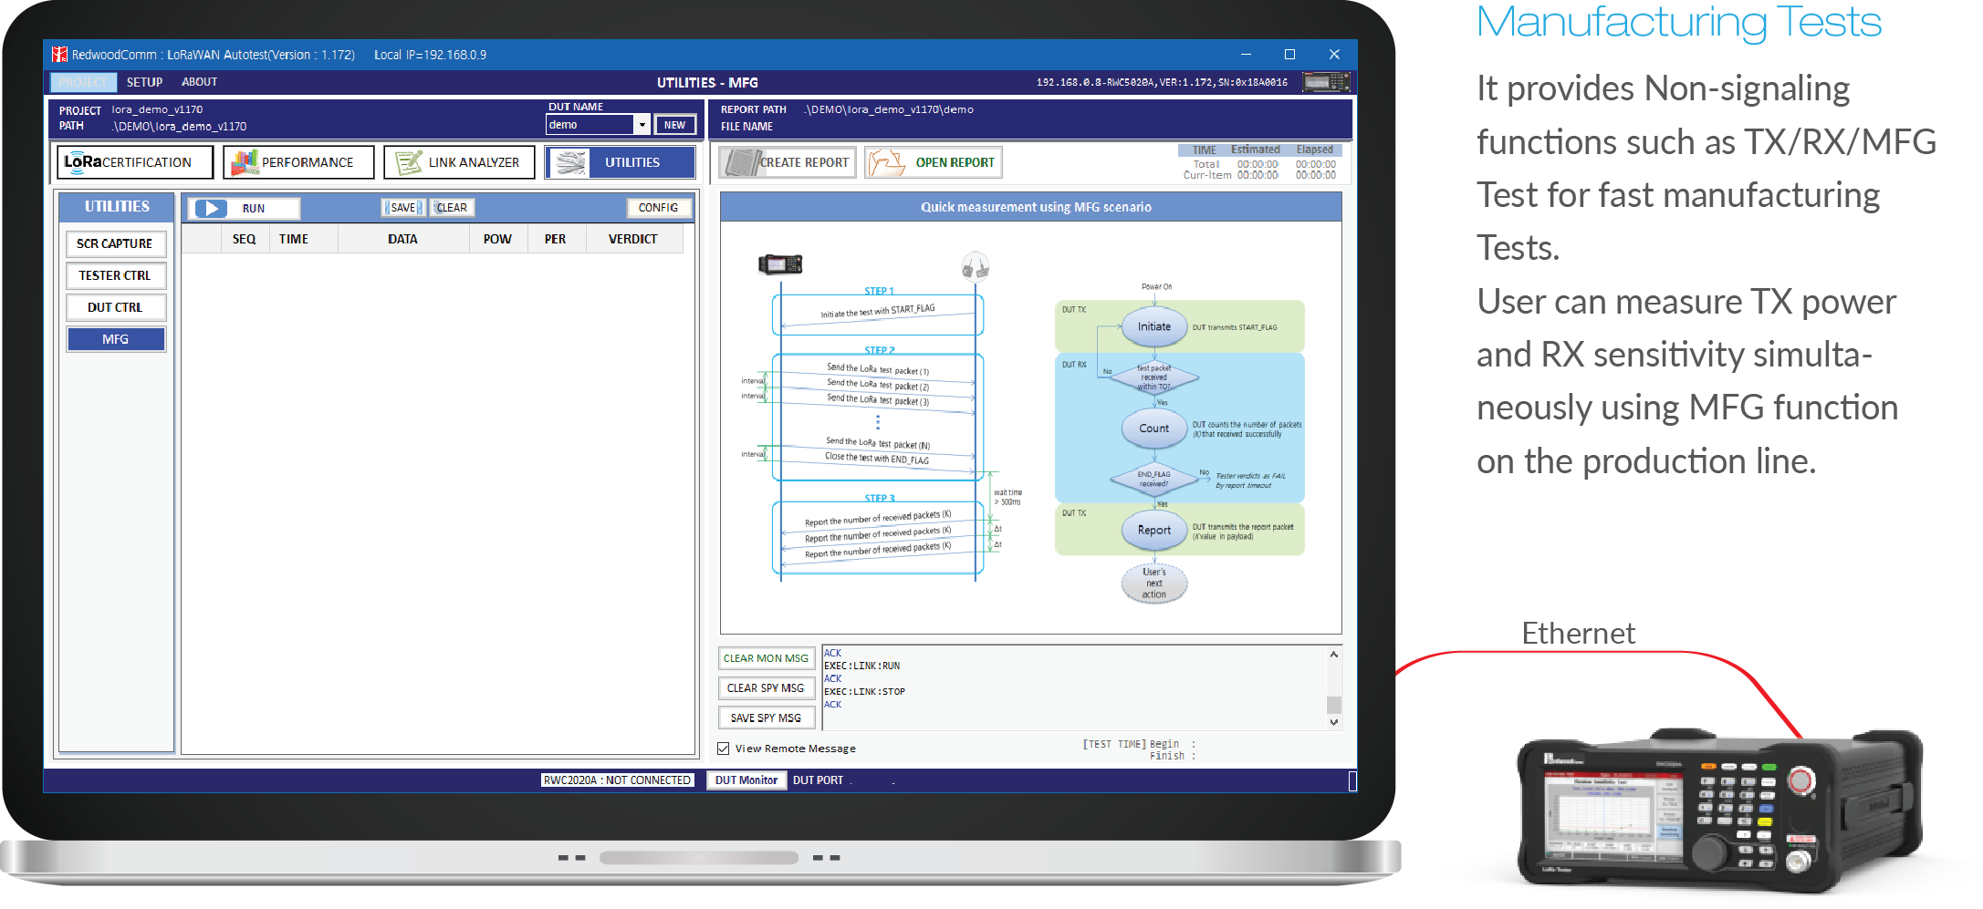The image size is (1983, 909).
Task: Open the PROJECT menu
Action: tap(82, 82)
